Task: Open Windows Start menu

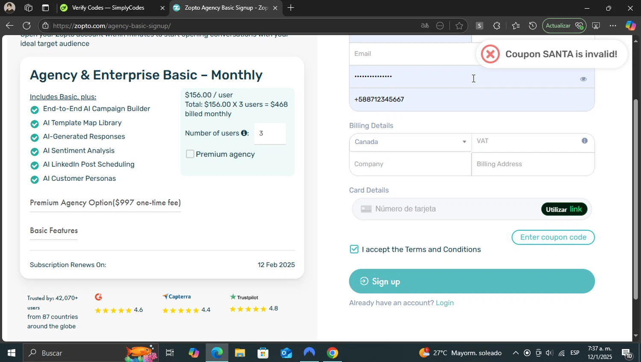Action: [11, 353]
